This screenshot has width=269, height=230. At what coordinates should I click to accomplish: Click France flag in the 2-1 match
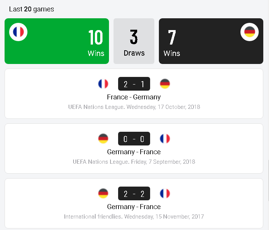coord(103,84)
